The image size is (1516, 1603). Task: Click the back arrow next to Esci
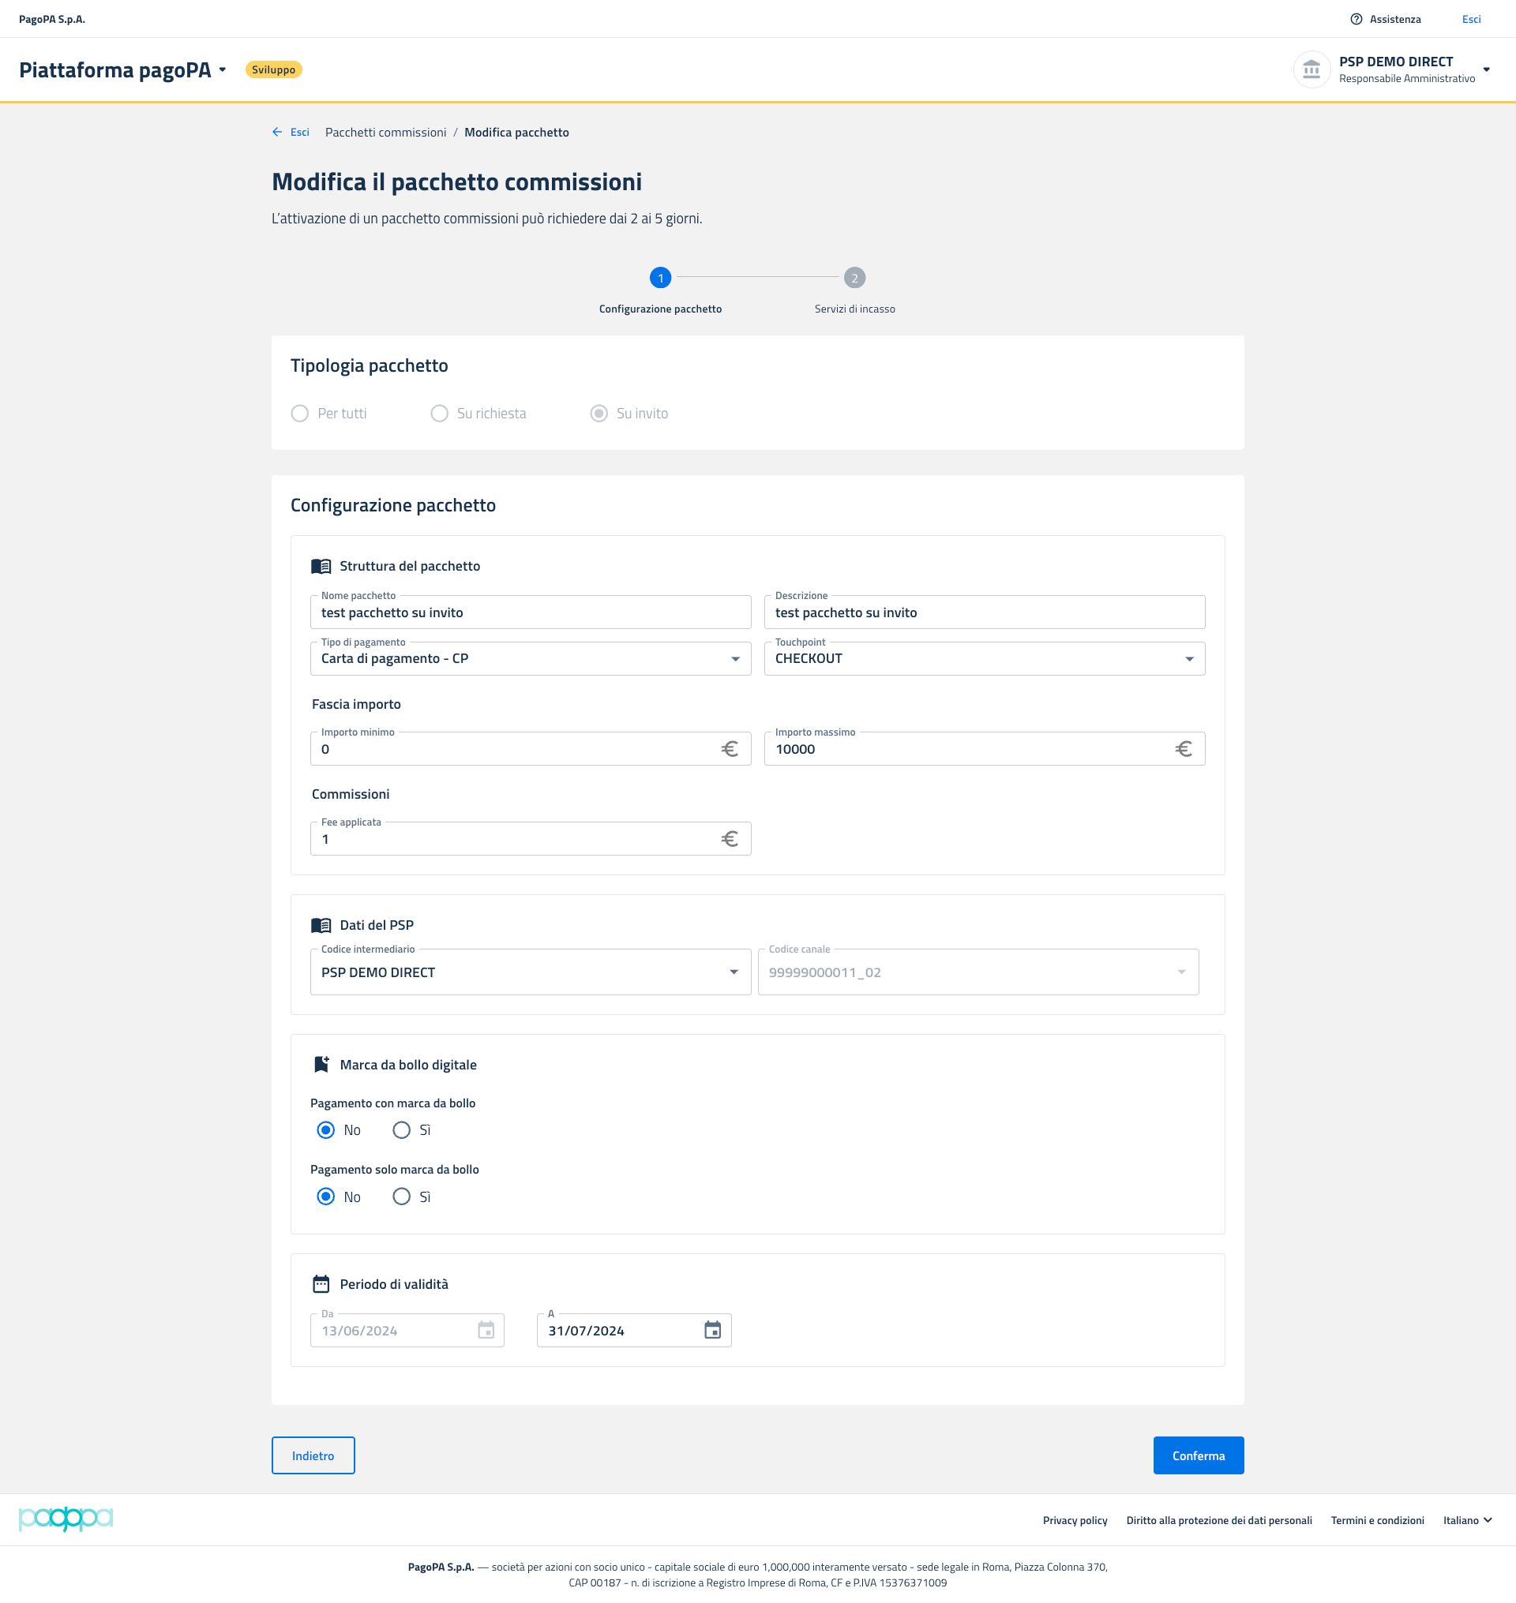(x=277, y=133)
